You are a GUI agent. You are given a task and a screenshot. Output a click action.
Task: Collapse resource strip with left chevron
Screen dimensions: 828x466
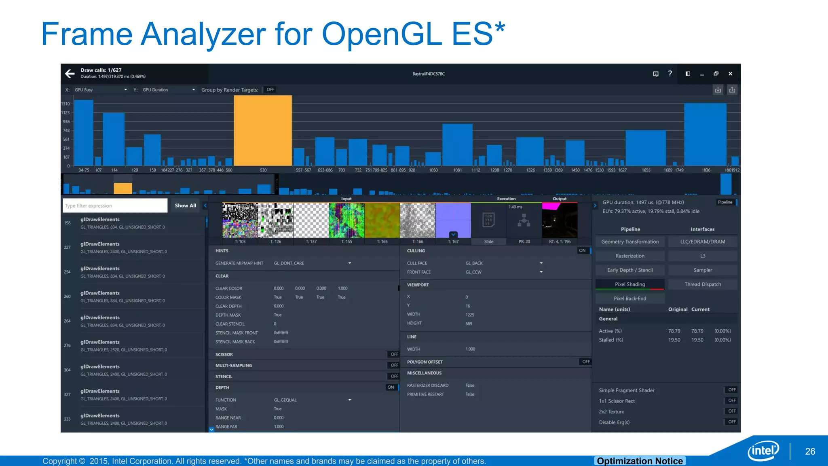tap(205, 205)
